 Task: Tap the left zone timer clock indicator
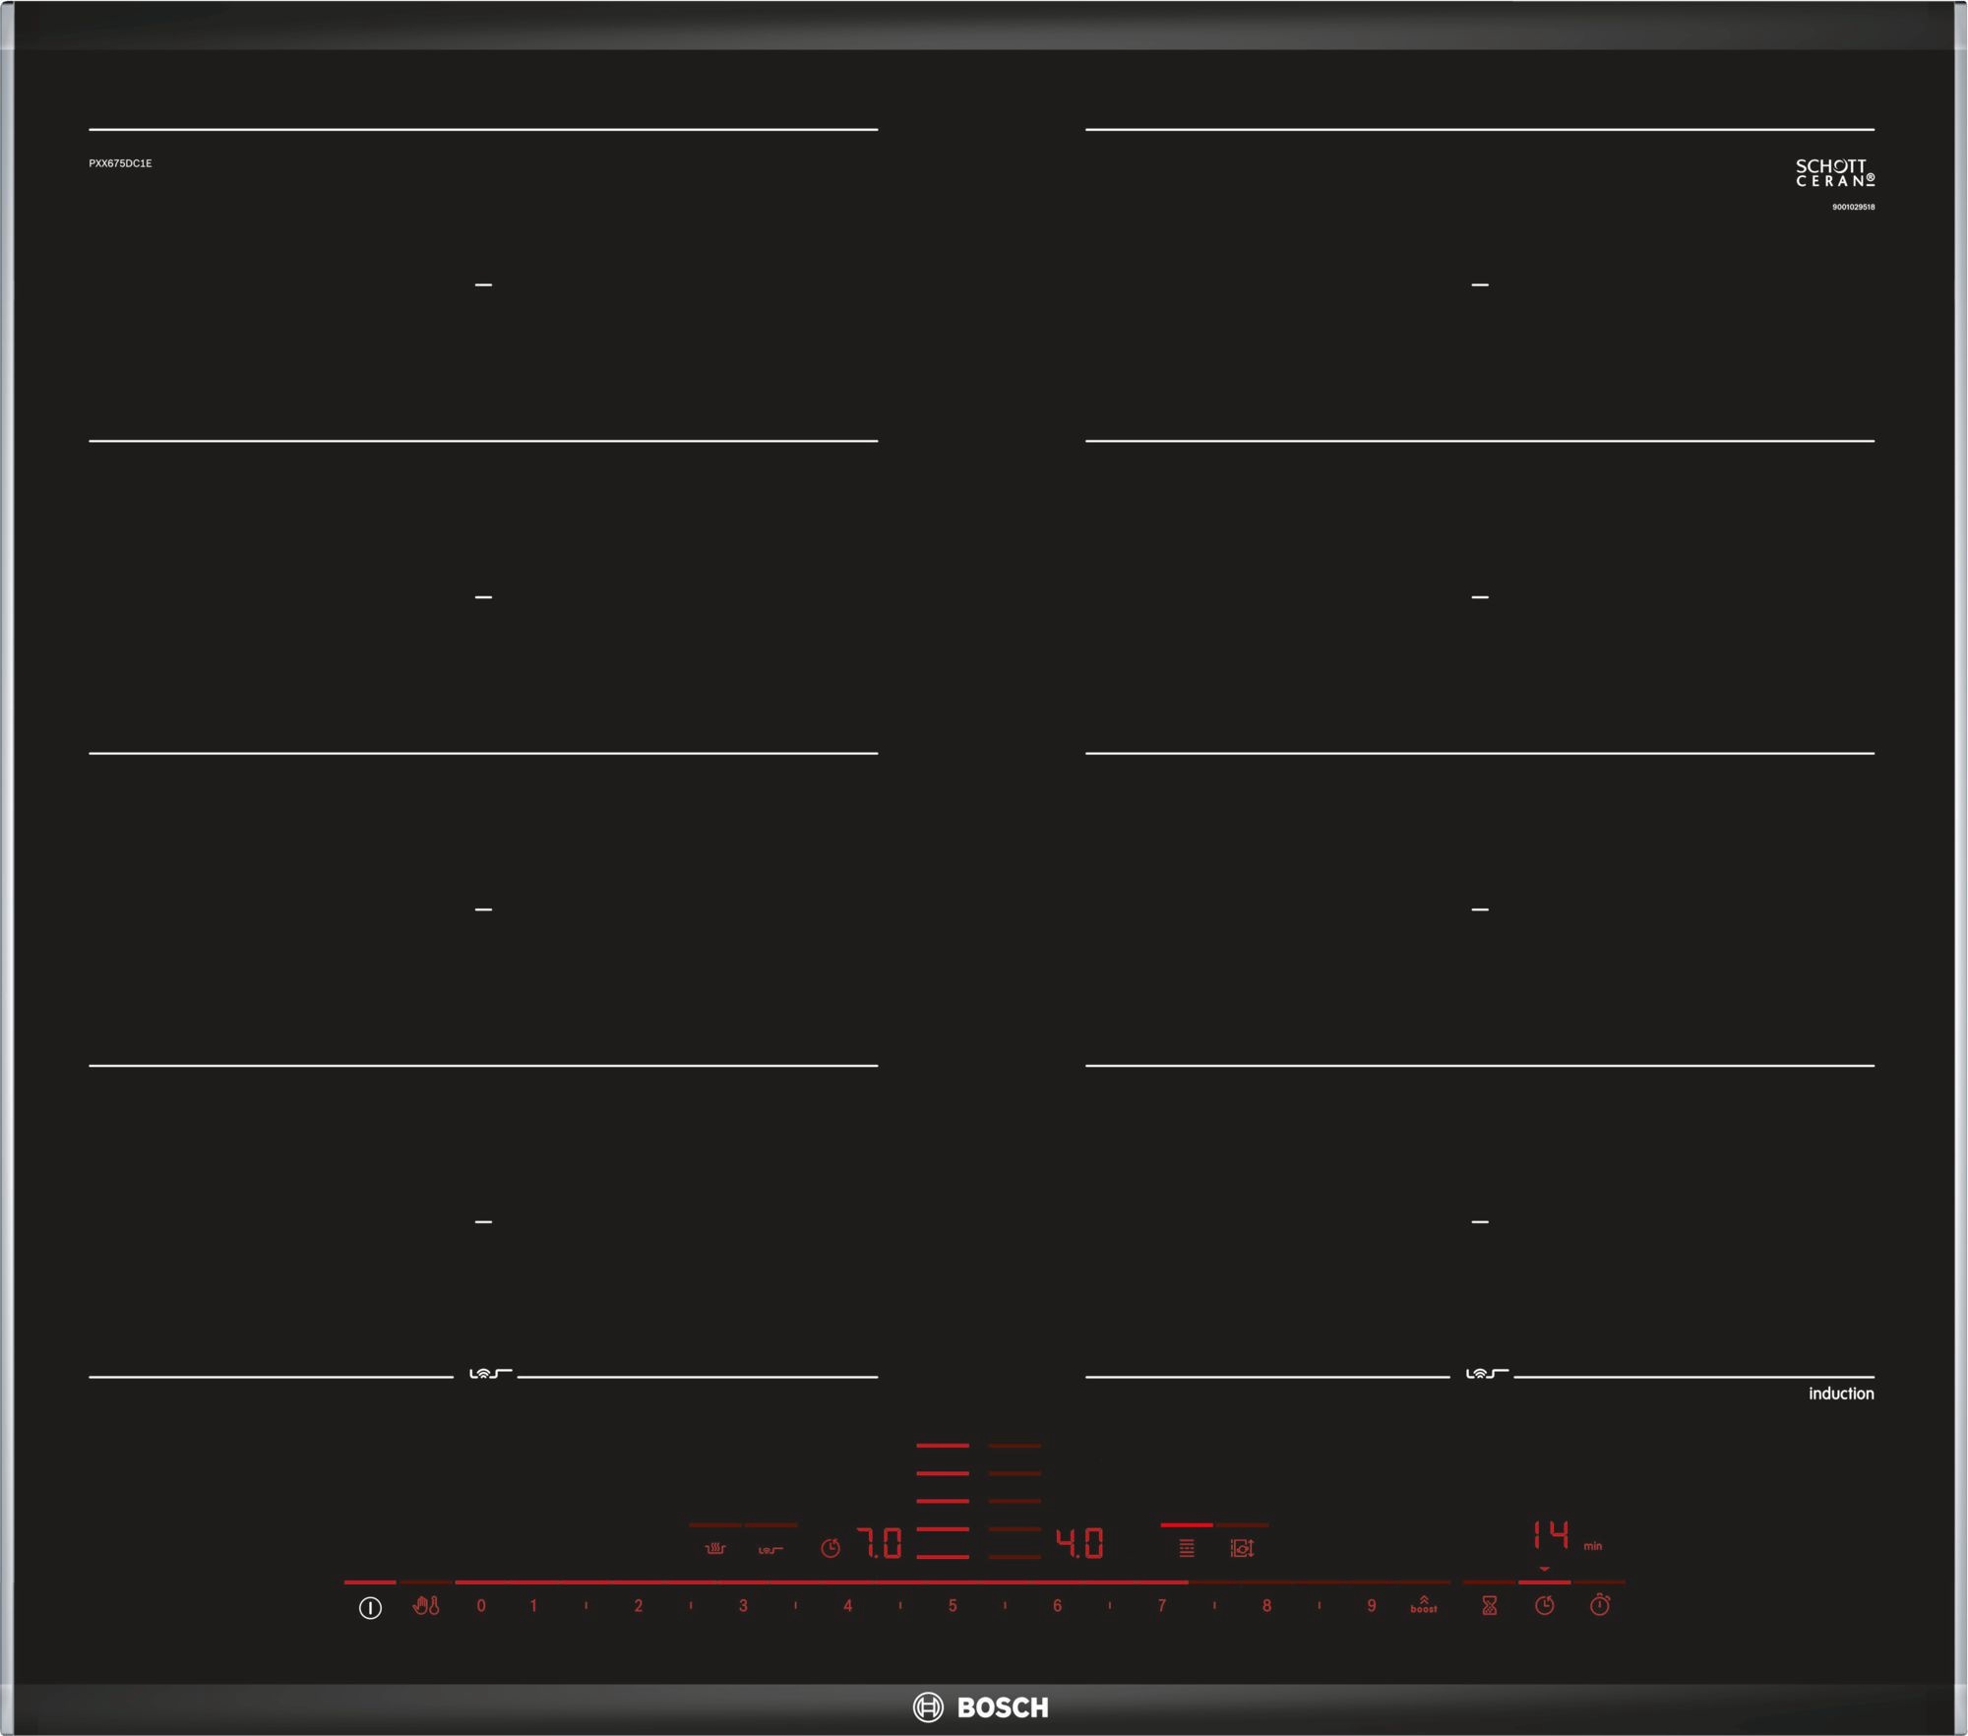point(830,1548)
